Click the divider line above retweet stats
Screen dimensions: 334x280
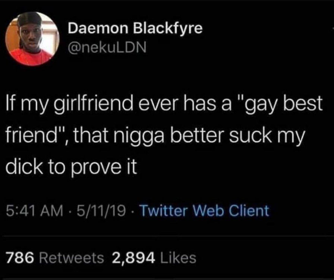167,236
